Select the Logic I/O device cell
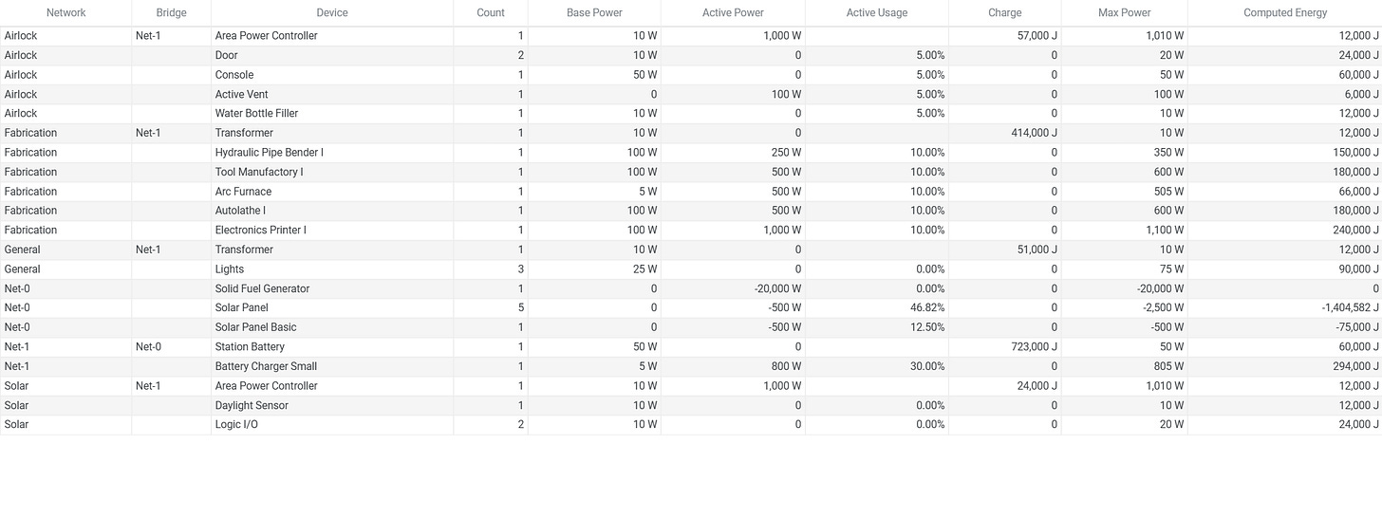 click(332, 425)
